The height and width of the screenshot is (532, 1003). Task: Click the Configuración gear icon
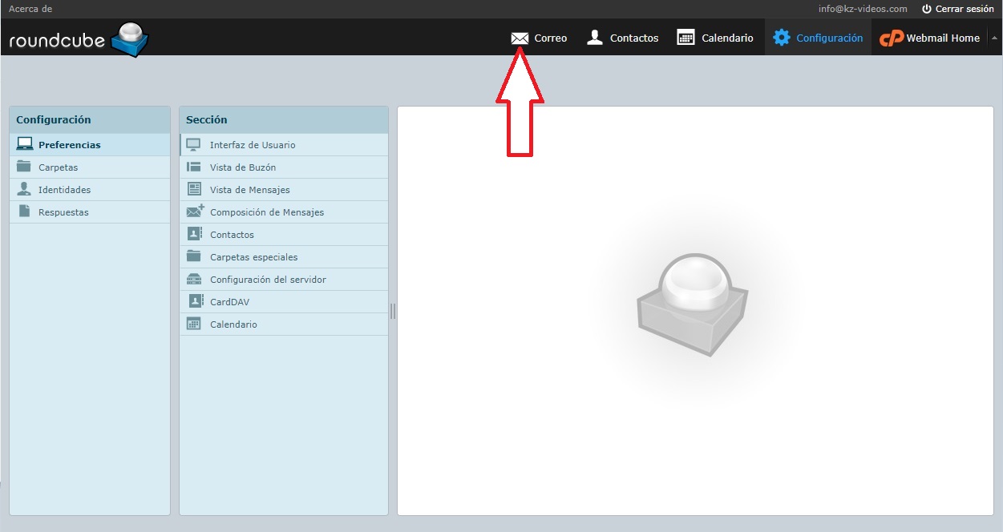click(x=781, y=38)
